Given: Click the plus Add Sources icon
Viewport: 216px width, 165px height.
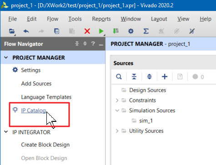Looking at the screenshot, I should pyautogui.click(x=165, y=77).
